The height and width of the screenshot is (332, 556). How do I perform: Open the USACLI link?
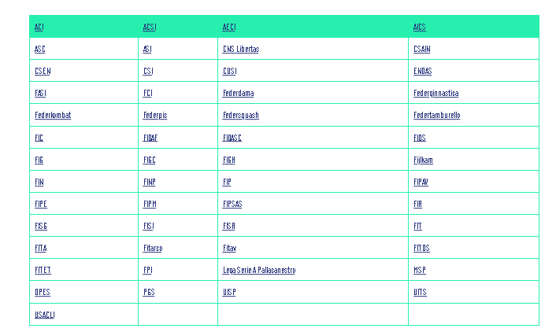click(x=44, y=315)
